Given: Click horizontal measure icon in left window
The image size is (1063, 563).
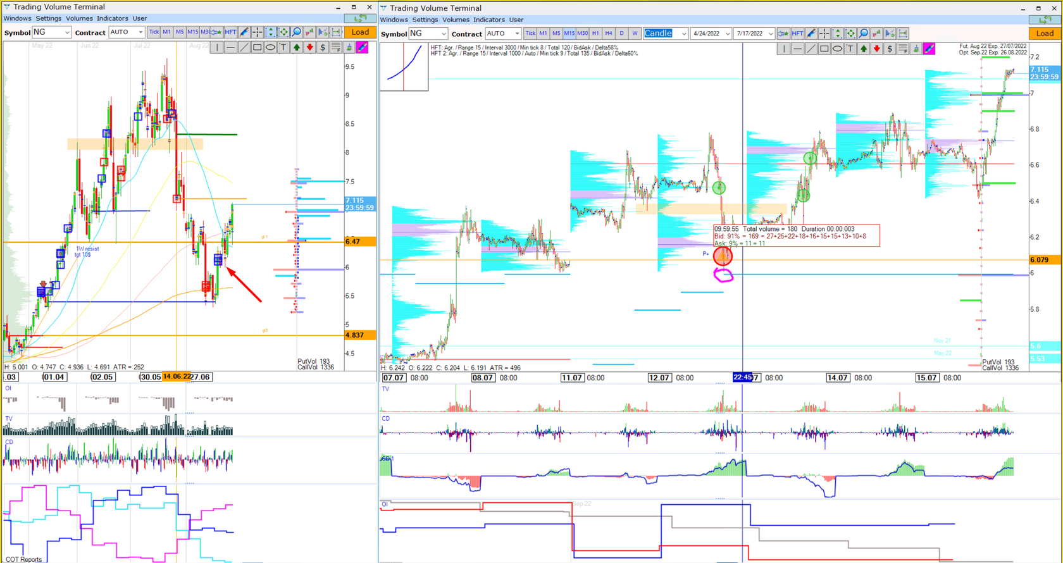Looking at the screenshot, I should (336, 32).
